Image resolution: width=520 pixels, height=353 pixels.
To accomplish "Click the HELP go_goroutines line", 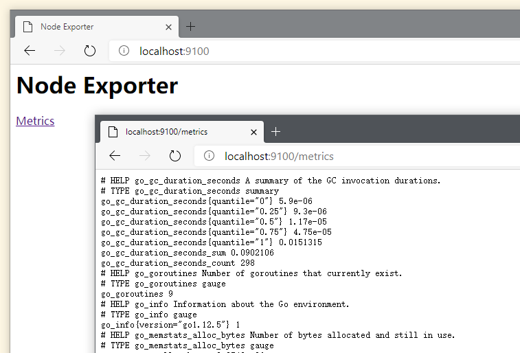I will [x=251, y=273].
